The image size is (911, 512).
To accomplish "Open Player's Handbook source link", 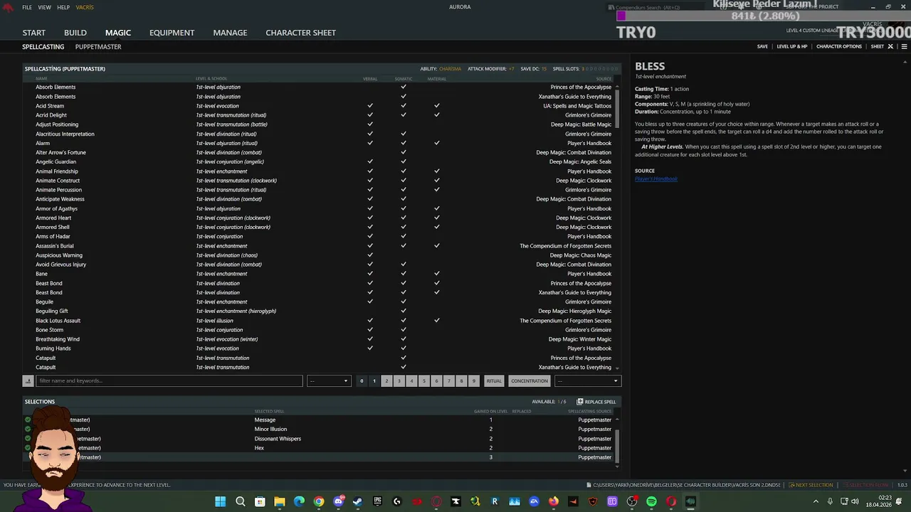I will pos(656,179).
